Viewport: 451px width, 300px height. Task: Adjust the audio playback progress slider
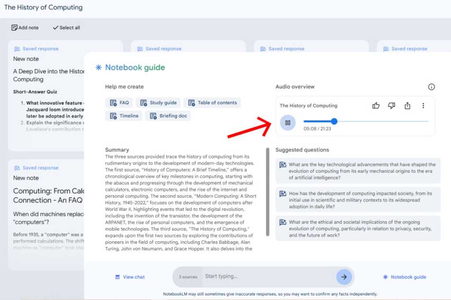point(334,121)
